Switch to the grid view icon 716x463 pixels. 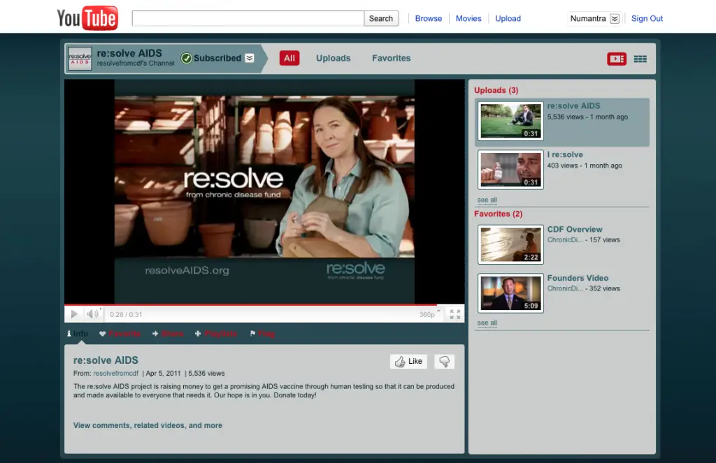pos(640,59)
